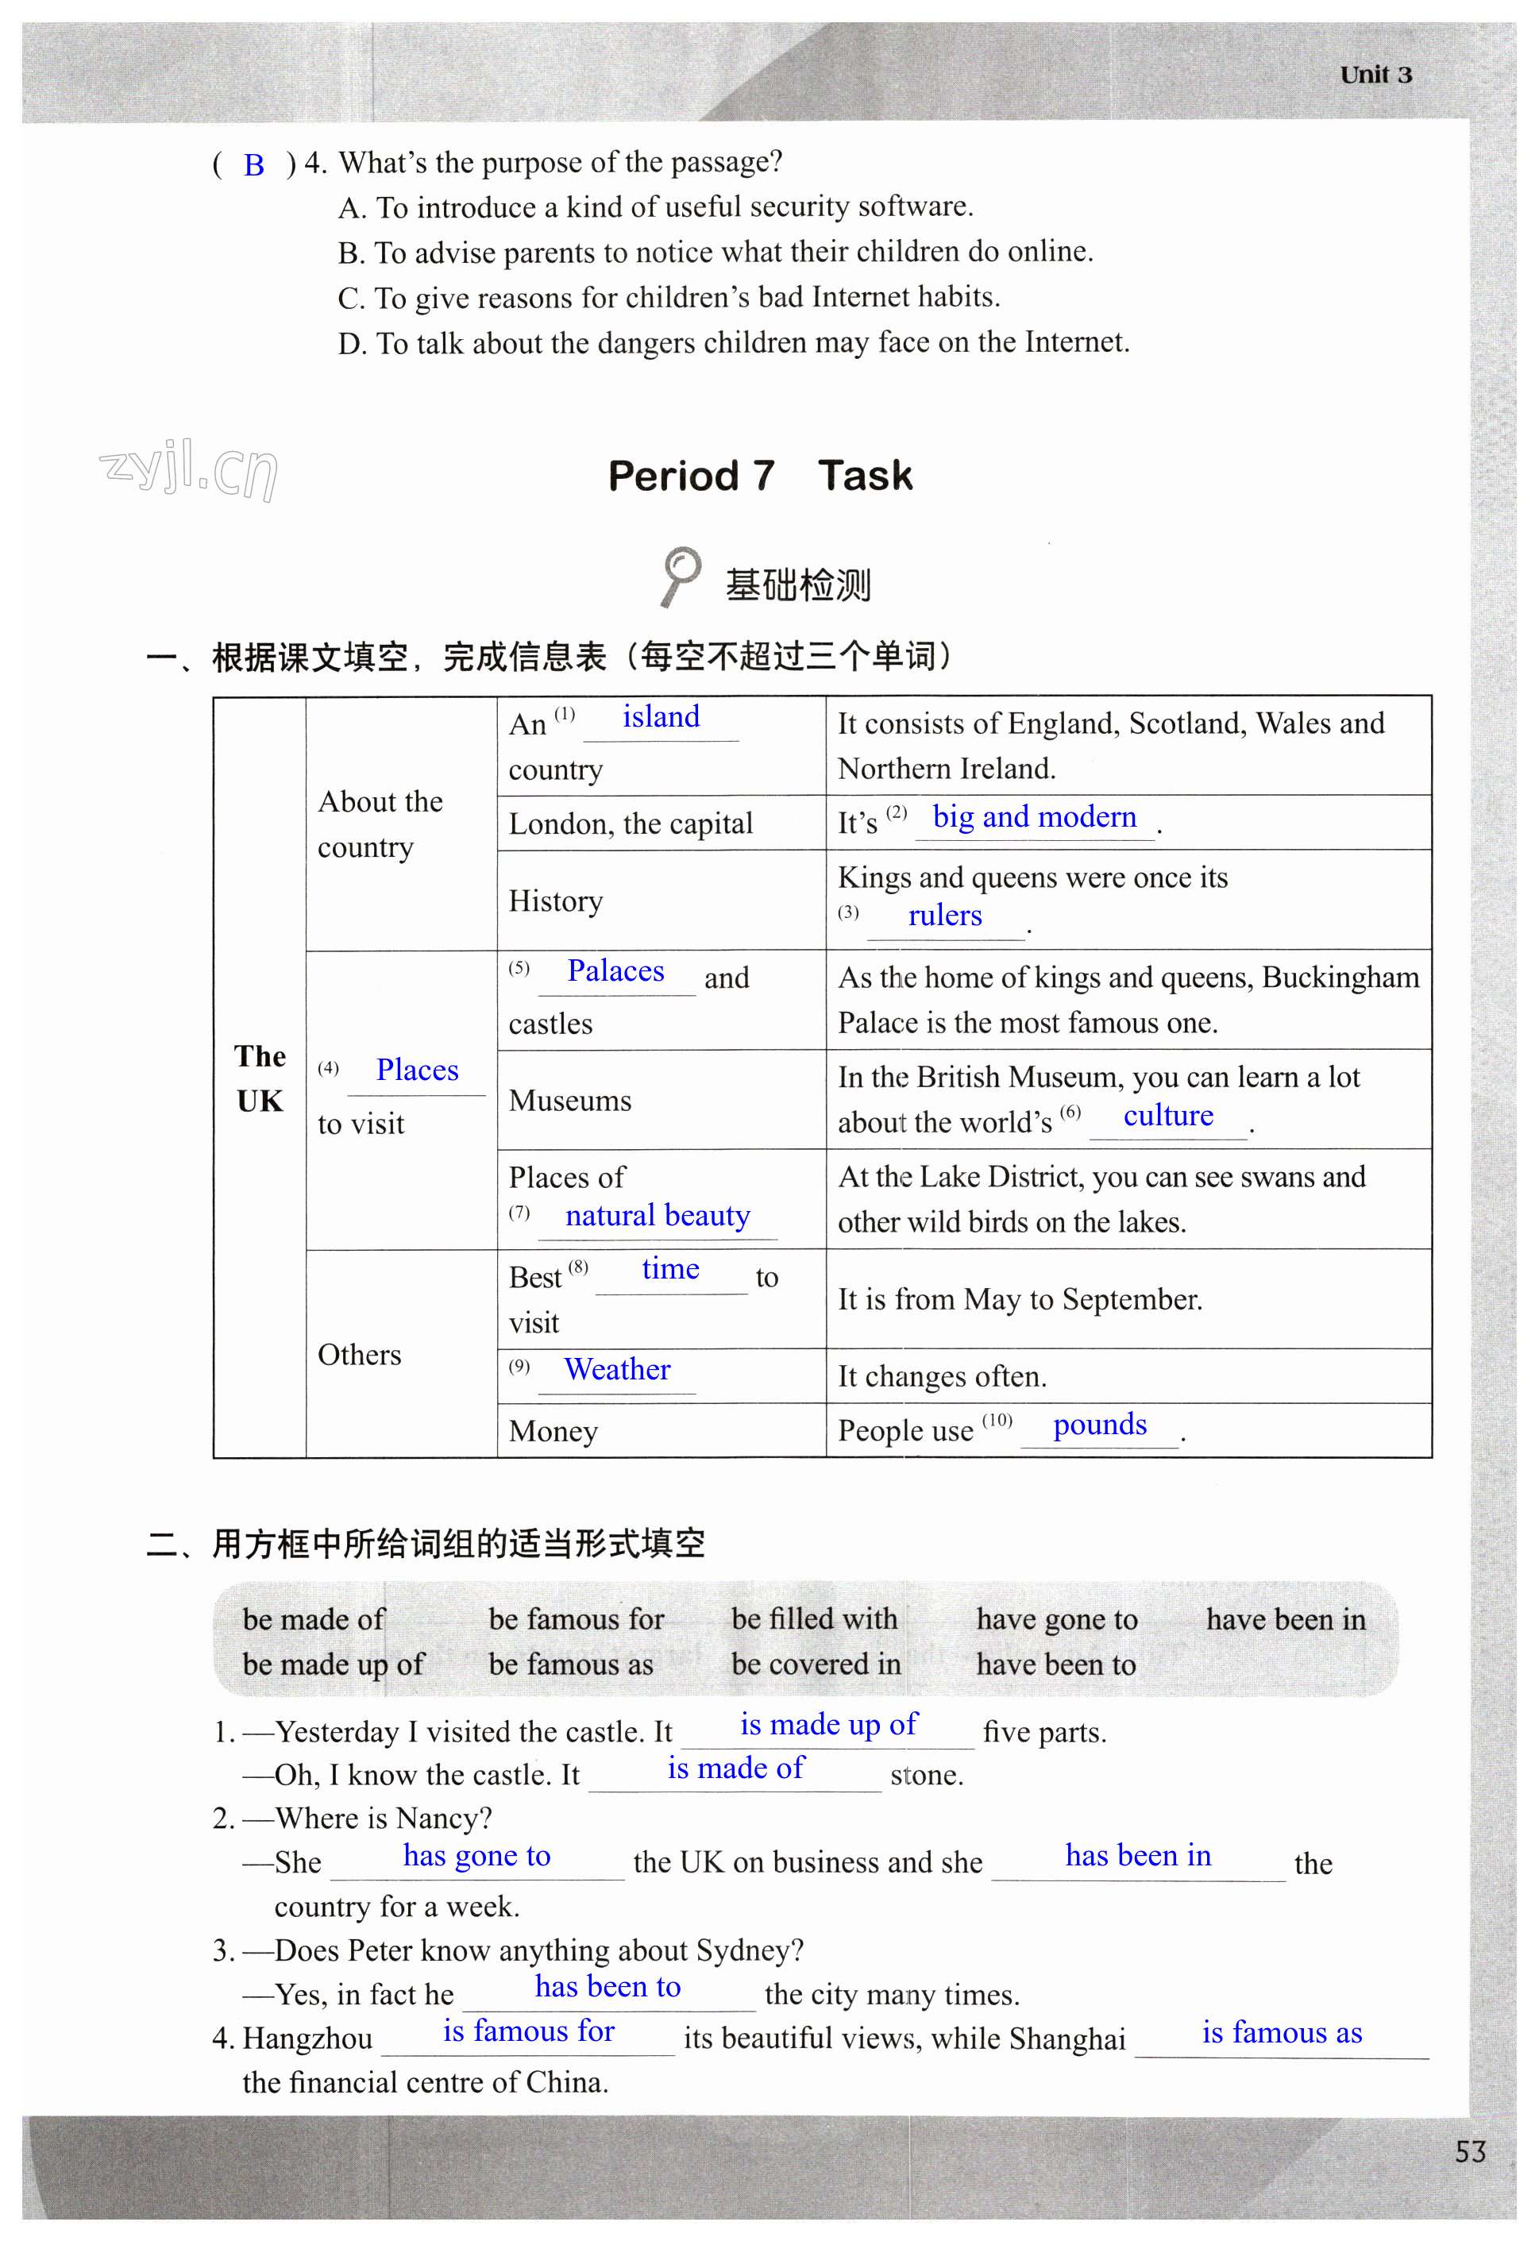
Task: Click the answer 'B' in question 4 brackets
Action: (x=253, y=166)
